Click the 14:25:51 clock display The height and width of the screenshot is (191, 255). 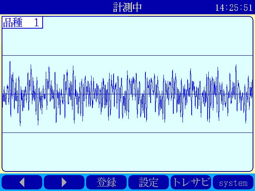[x=234, y=8]
